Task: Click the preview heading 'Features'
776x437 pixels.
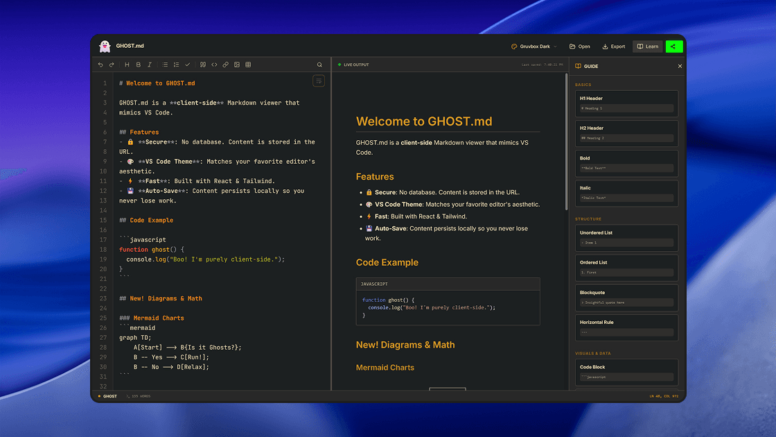Action: [x=375, y=177]
